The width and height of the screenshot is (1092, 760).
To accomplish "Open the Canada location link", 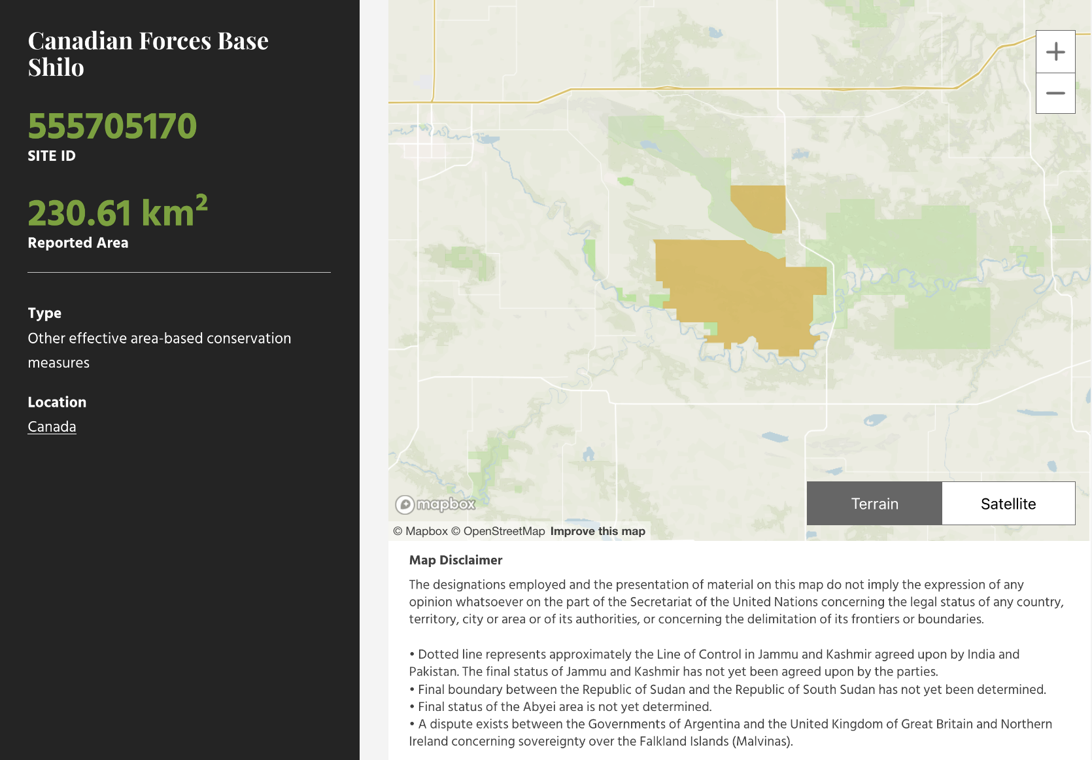I will coord(52,426).
